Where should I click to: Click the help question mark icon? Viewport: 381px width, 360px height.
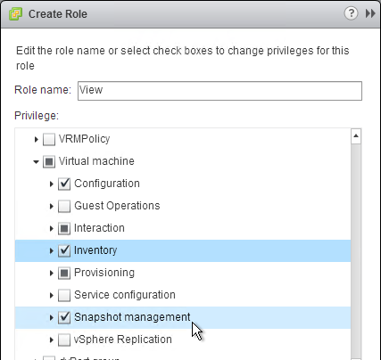tap(351, 13)
